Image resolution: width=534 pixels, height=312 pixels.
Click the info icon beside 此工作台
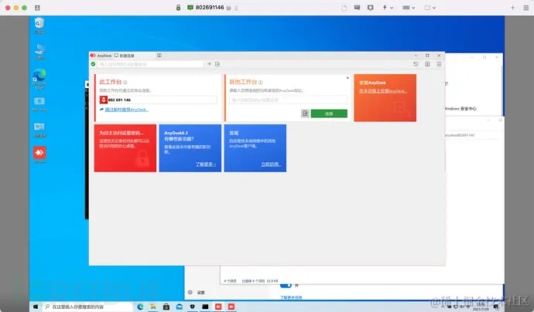point(125,83)
